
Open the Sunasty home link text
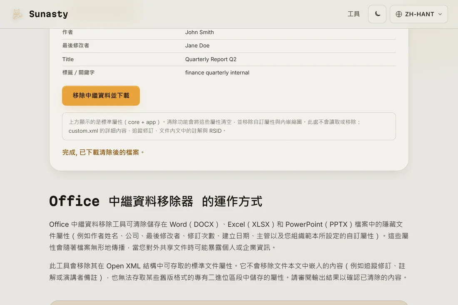click(48, 14)
